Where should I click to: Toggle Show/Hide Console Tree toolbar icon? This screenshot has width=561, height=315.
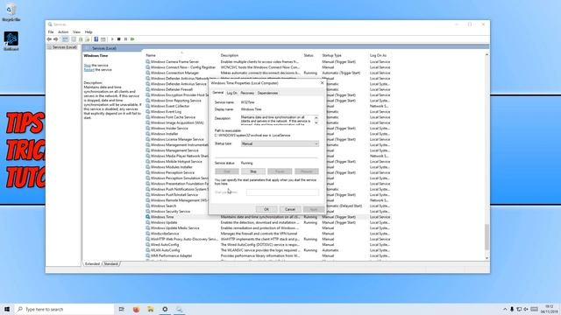[66, 39]
